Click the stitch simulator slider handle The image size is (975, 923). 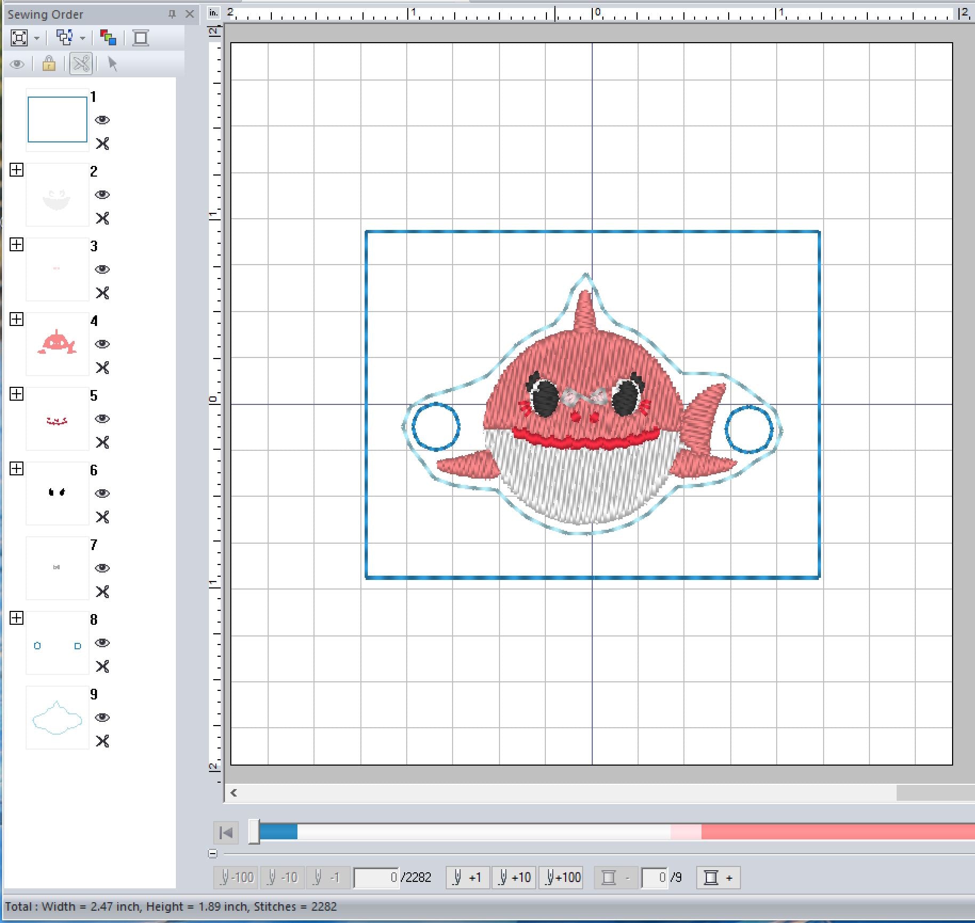click(x=254, y=832)
